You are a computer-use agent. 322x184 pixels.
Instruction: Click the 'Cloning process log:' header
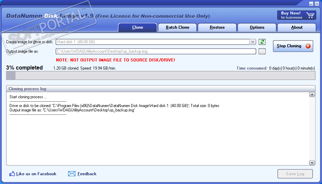[x=28, y=89]
